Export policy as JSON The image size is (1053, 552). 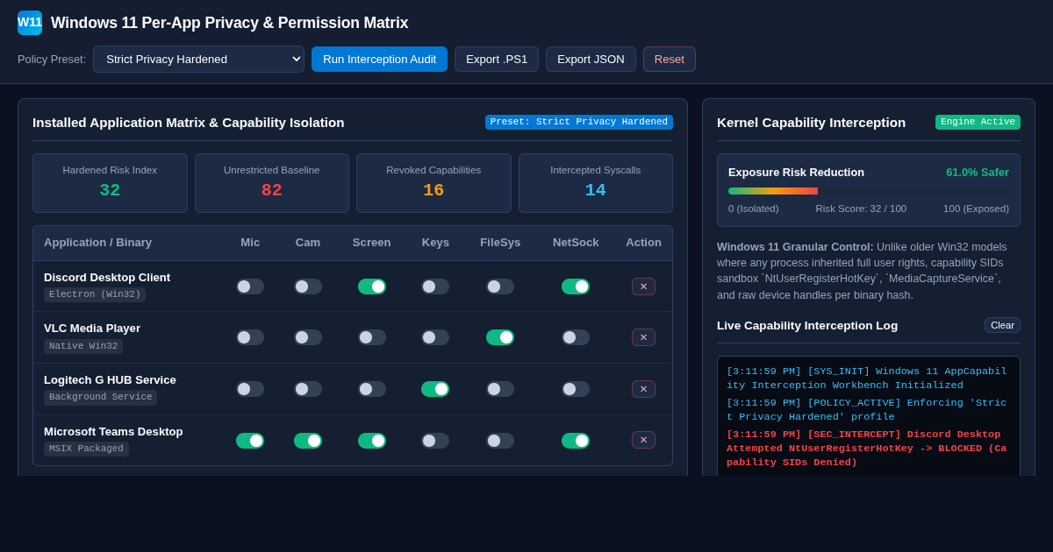(x=591, y=59)
